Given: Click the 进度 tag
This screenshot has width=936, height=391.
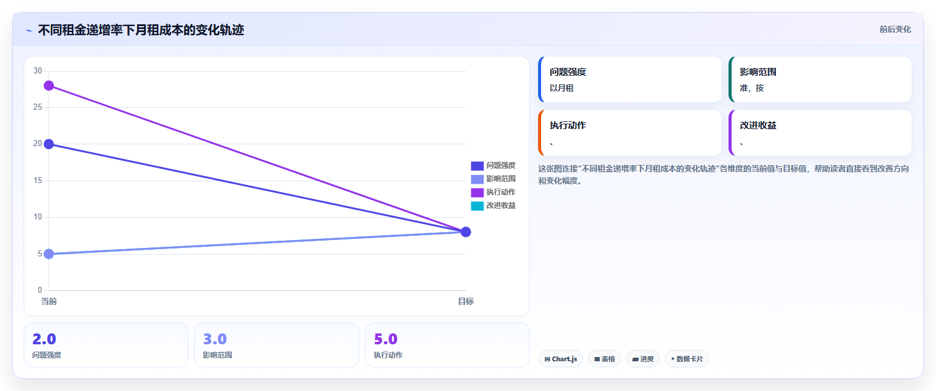Looking at the screenshot, I should click(x=643, y=359).
